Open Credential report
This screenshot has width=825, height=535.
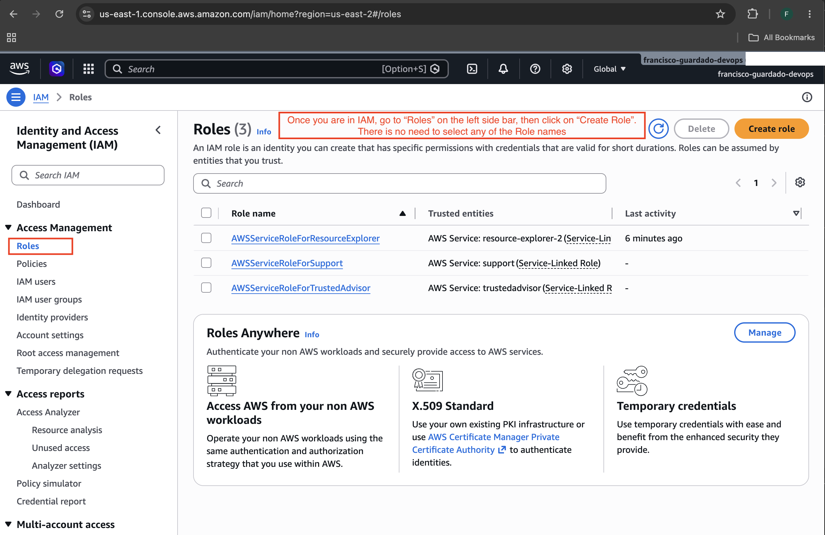51,501
